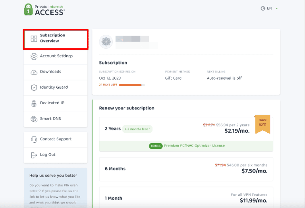Click the Save 82% ribbon badge
Viewport: 305px width, 208px height.
pos(263,124)
